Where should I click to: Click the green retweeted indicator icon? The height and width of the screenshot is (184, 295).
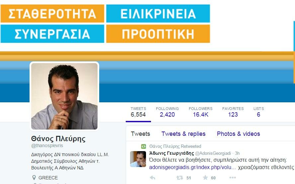tap(144, 146)
